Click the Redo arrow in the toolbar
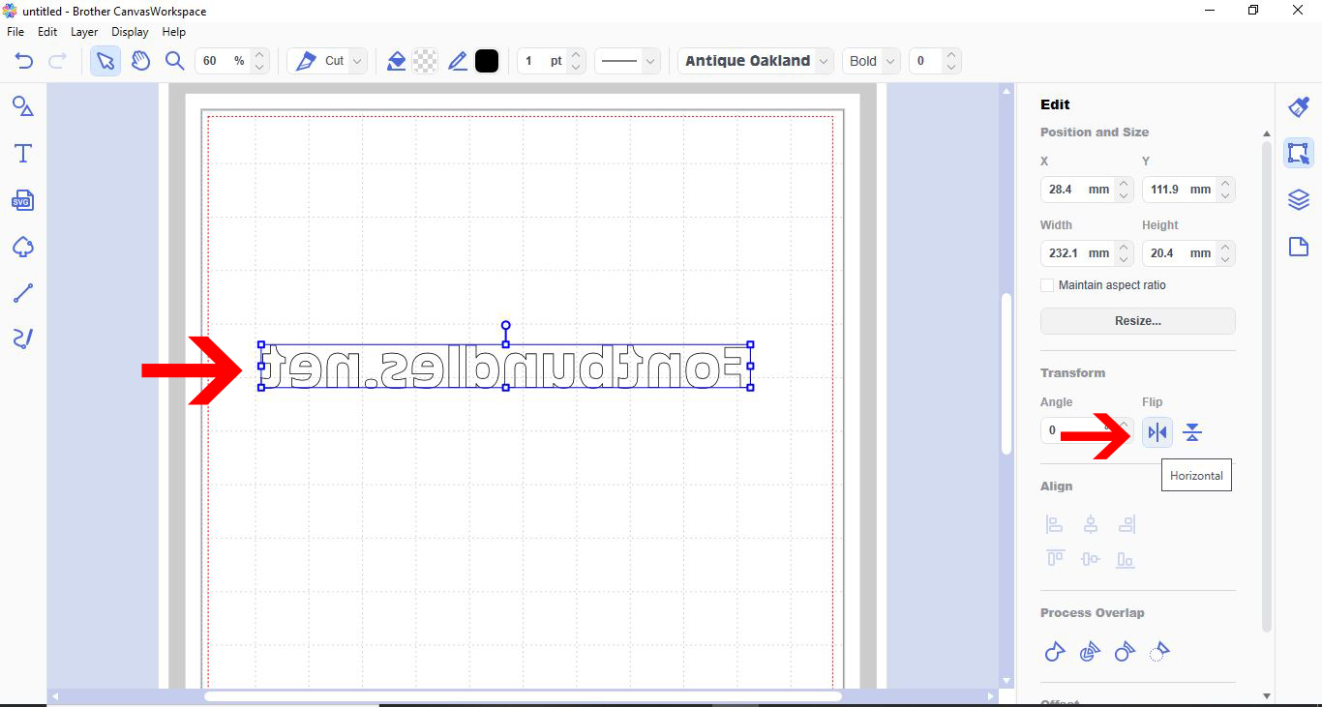The height and width of the screenshot is (707, 1322). pos(57,61)
